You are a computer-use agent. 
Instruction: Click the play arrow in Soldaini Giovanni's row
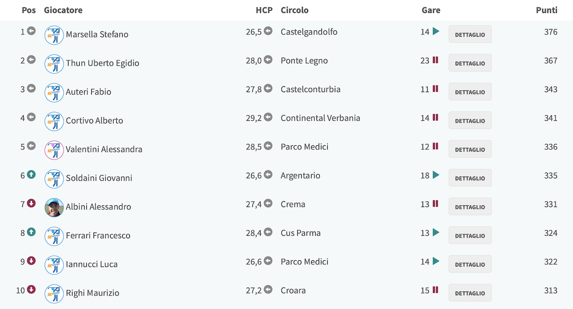pyautogui.click(x=436, y=175)
